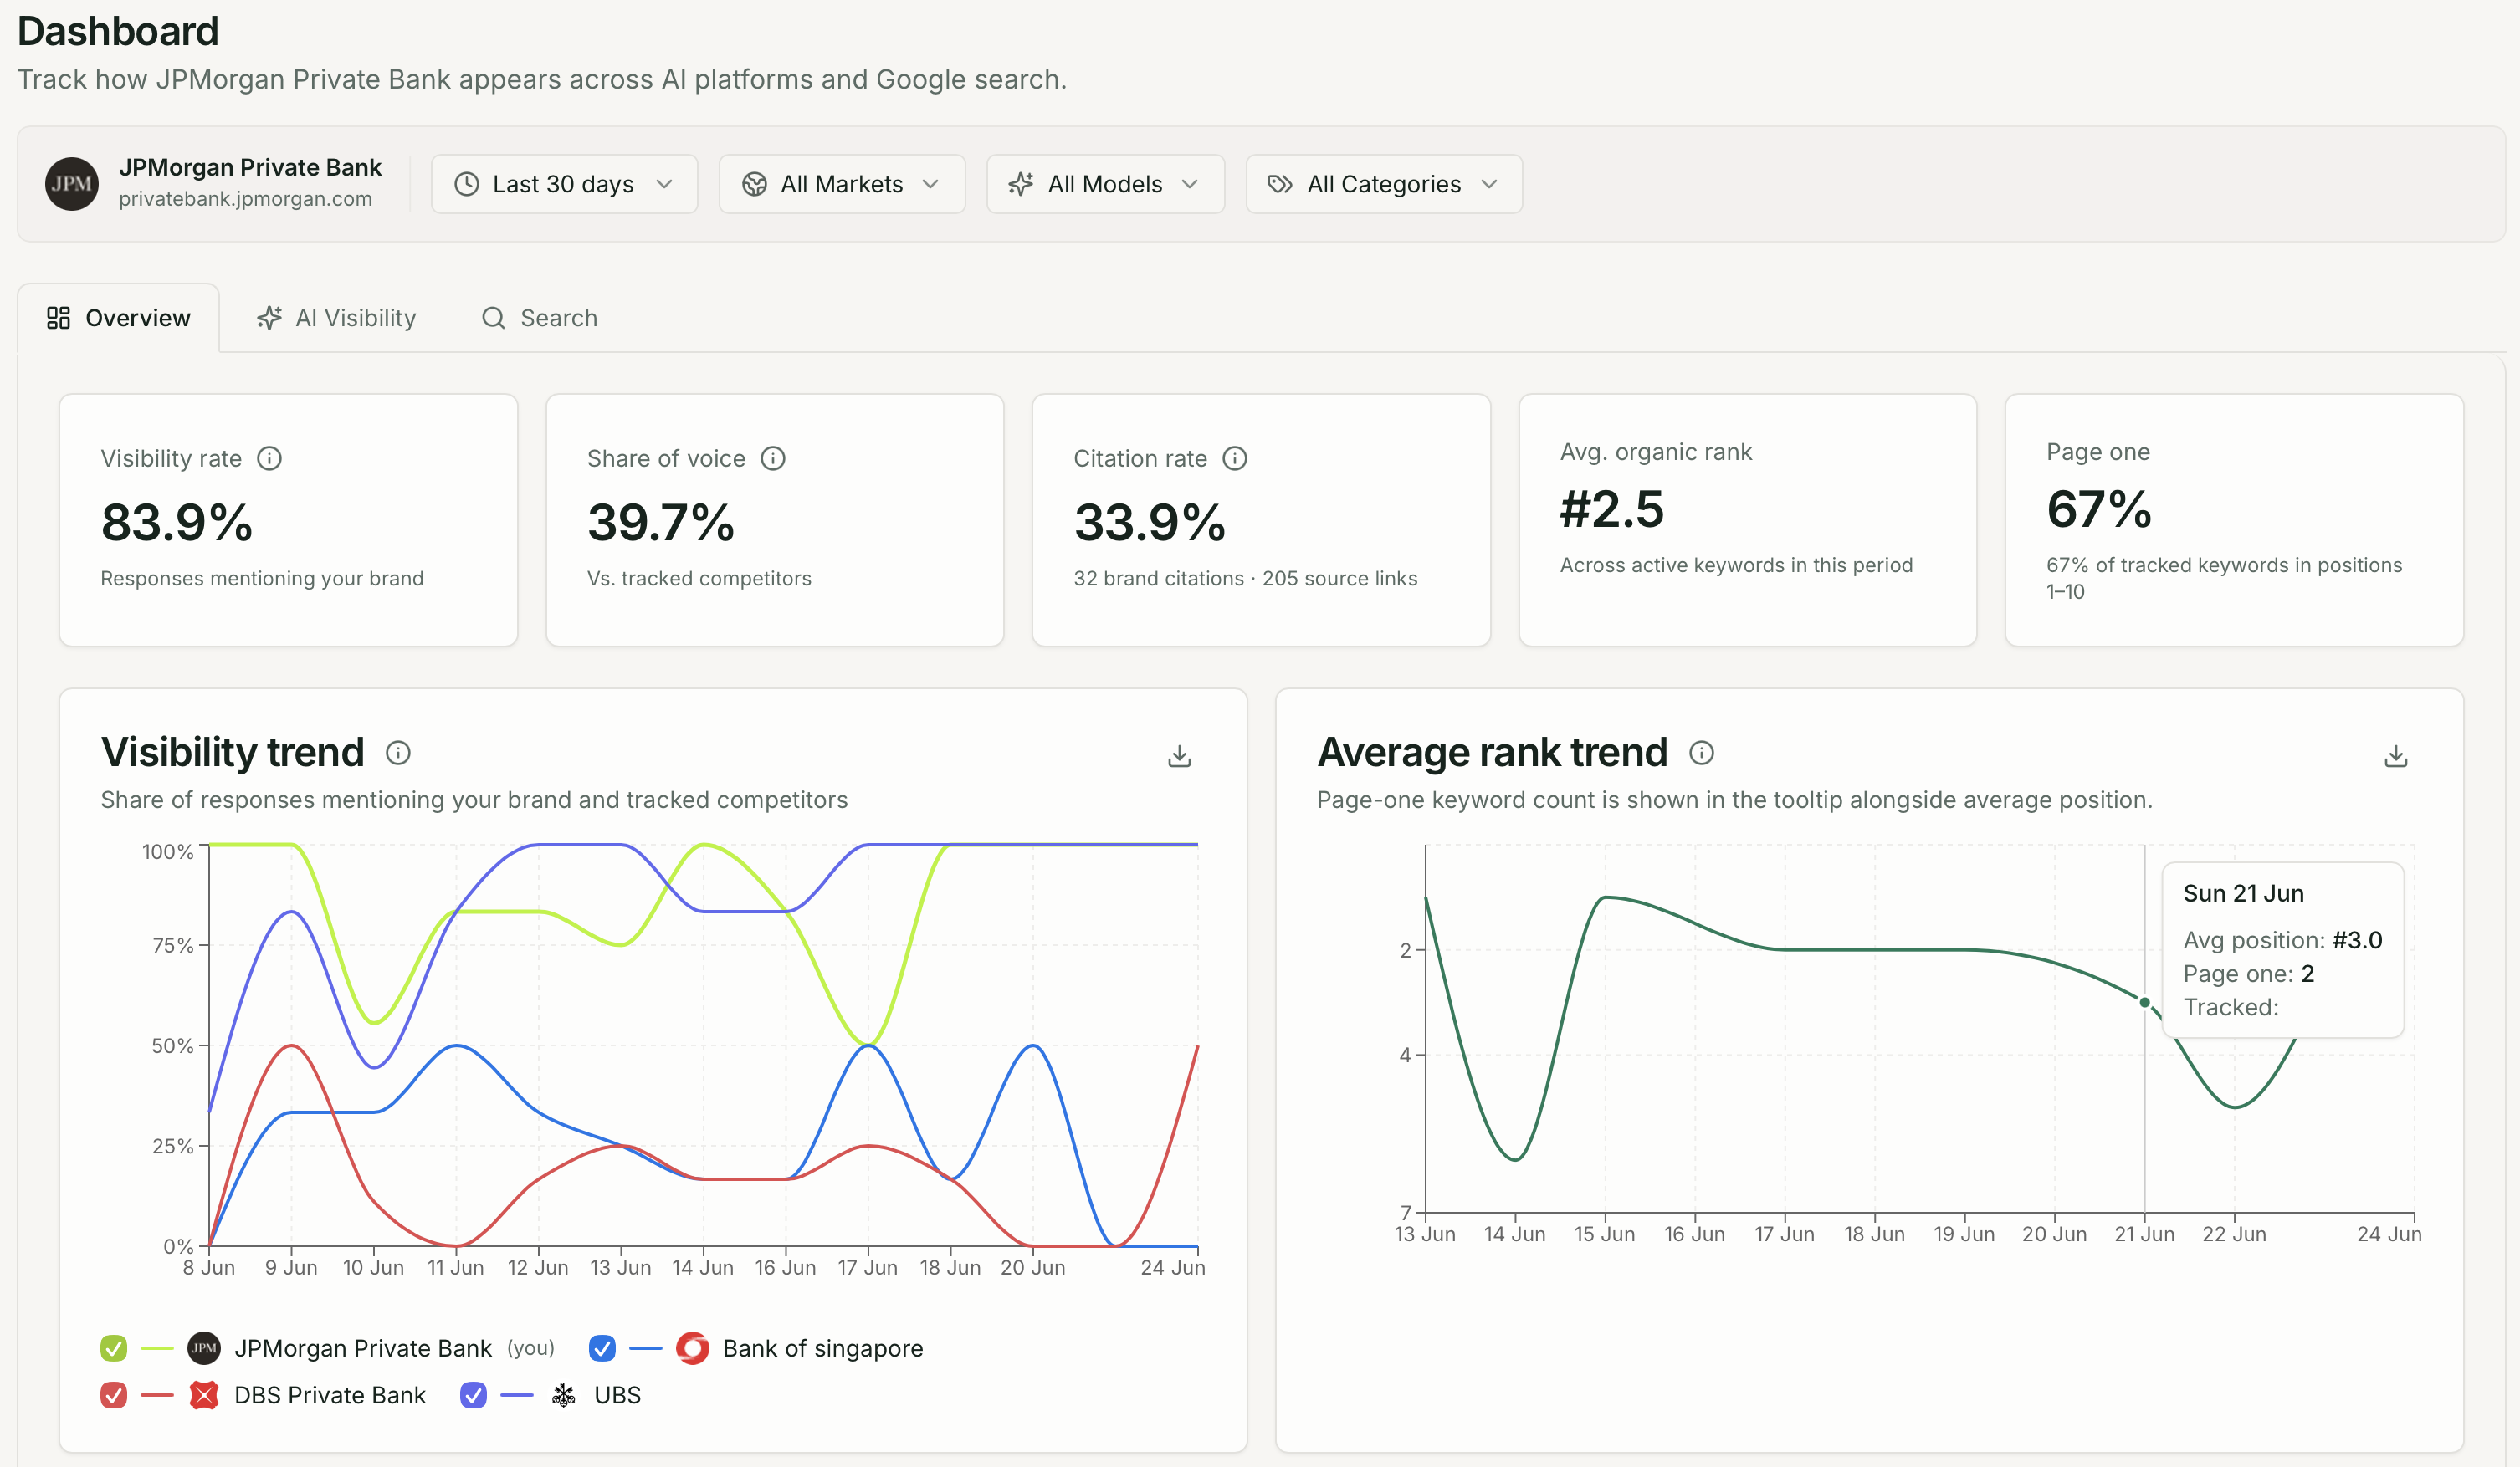This screenshot has width=2520, height=1467.
Task: Click the 39.7% share of voice value
Action: point(661,523)
